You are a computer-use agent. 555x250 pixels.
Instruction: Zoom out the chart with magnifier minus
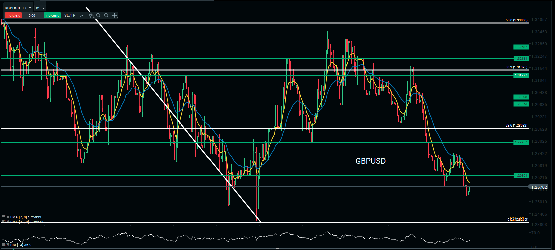[98, 15]
